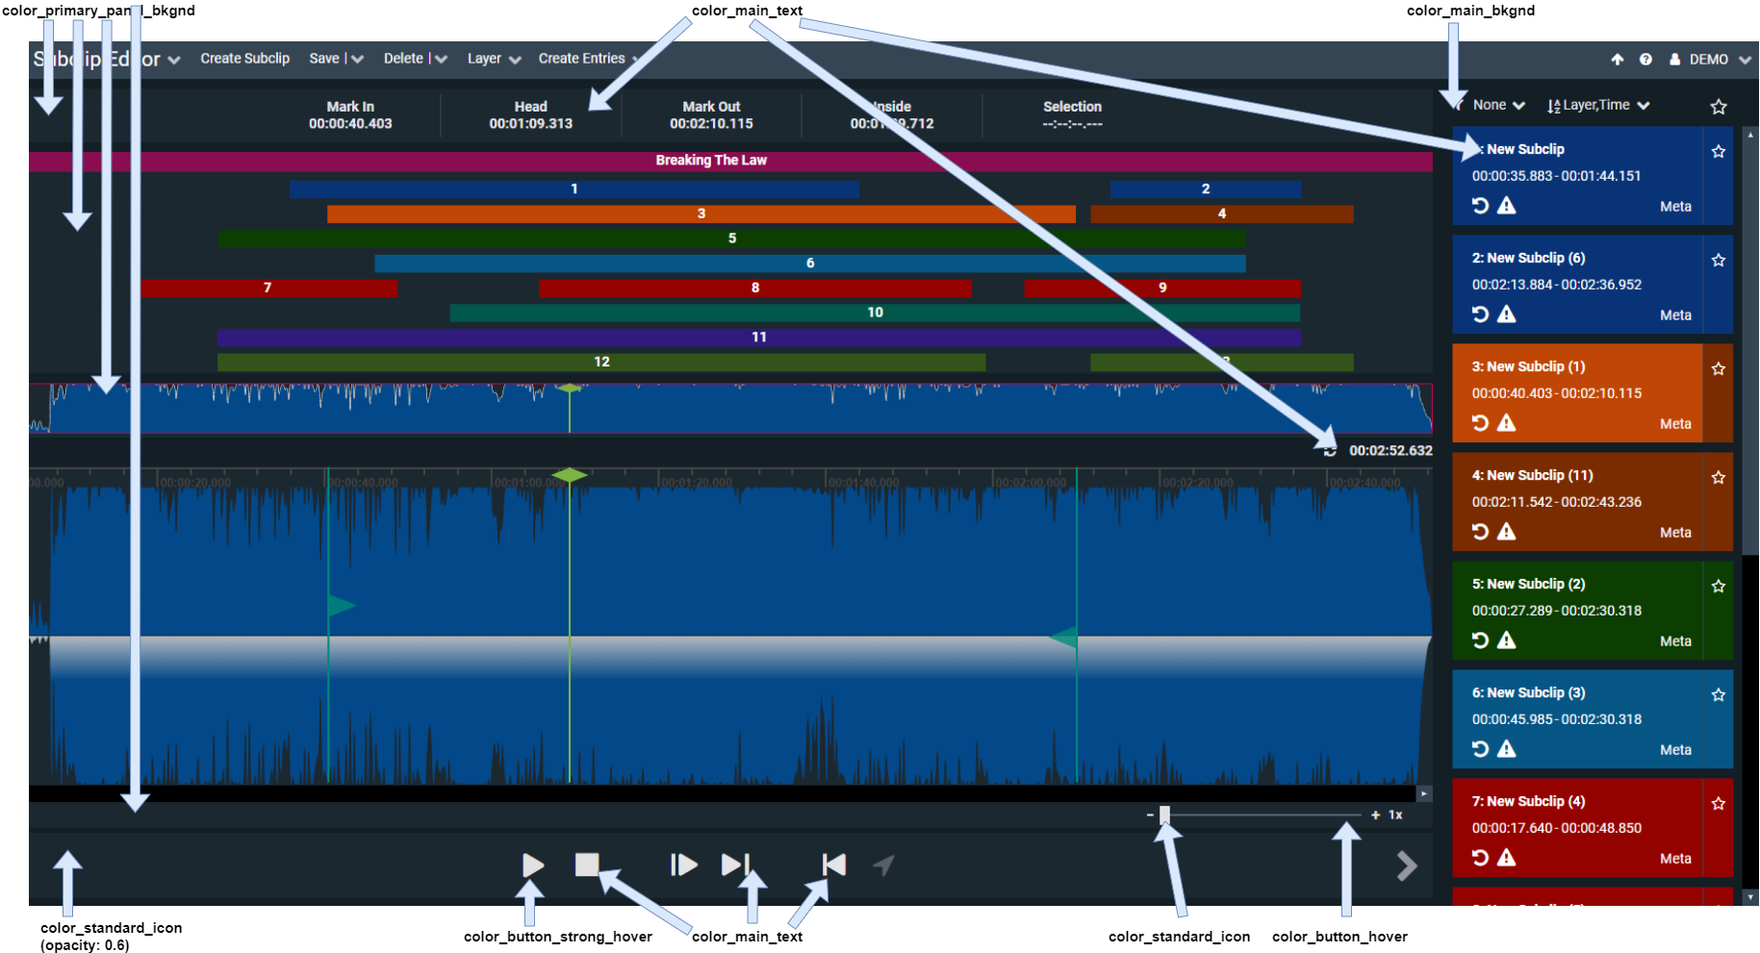The image size is (1760, 953).
Task: Click the warning triangle on New Subclip (1)
Action: (1507, 423)
